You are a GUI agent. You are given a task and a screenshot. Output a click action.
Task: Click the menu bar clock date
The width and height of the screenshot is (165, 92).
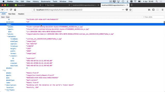tap(148, 1)
